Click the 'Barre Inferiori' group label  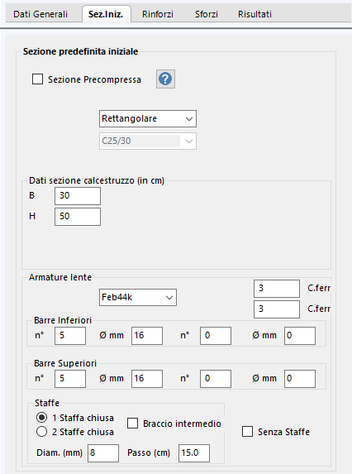(63, 320)
